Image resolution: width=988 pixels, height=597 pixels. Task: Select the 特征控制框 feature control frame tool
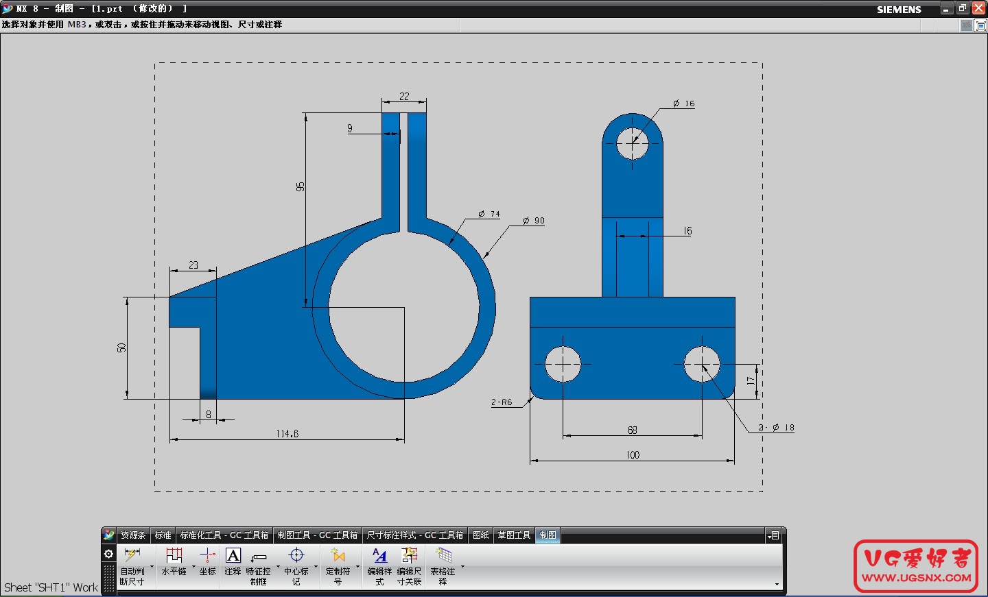pos(259,566)
